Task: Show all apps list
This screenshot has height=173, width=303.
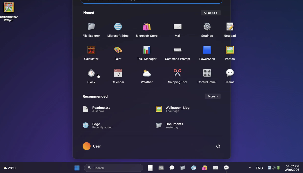Action: (x=211, y=13)
